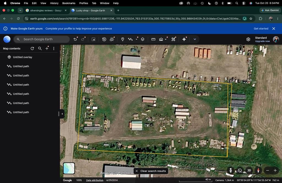The height and width of the screenshot is (183, 282).
Task: Expand the toolbar chevron at far right
Action: 195,39
